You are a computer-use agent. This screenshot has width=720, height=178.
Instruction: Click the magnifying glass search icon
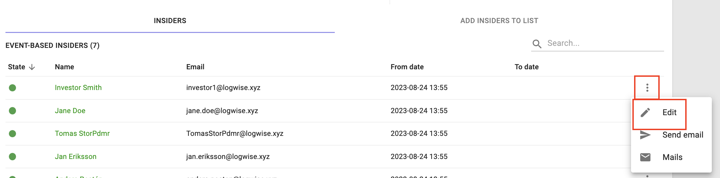click(x=537, y=44)
